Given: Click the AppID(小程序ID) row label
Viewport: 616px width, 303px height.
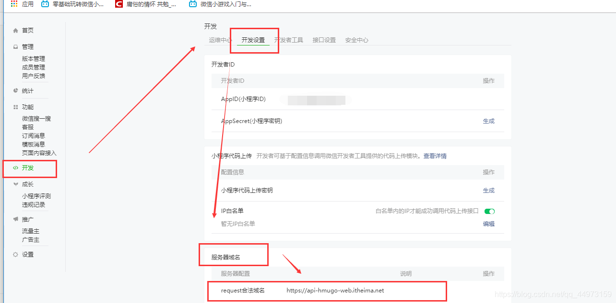Looking at the screenshot, I should pos(243,99).
